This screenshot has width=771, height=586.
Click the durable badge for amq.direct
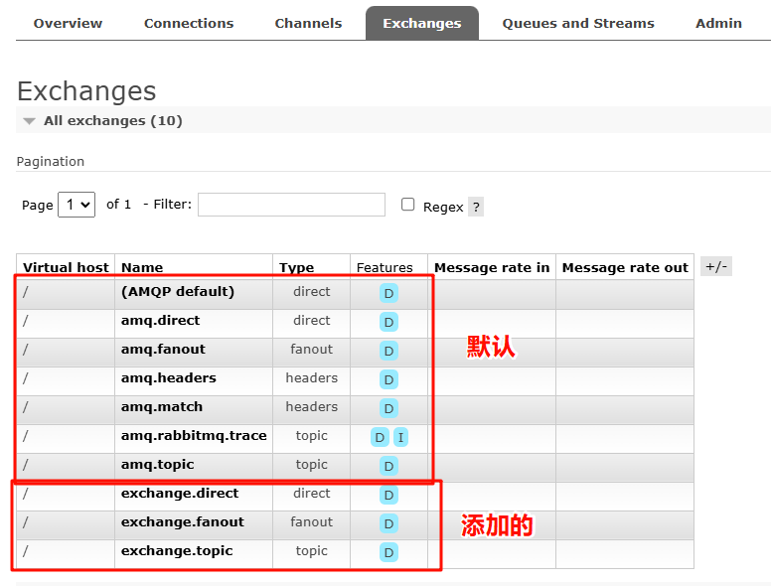pyautogui.click(x=388, y=322)
